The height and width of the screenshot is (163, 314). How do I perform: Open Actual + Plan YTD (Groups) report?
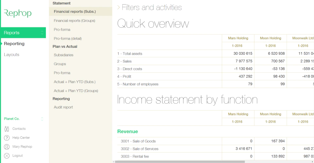tap(76, 91)
